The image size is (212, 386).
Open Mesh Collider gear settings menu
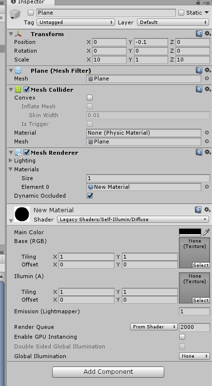[207, 89]
